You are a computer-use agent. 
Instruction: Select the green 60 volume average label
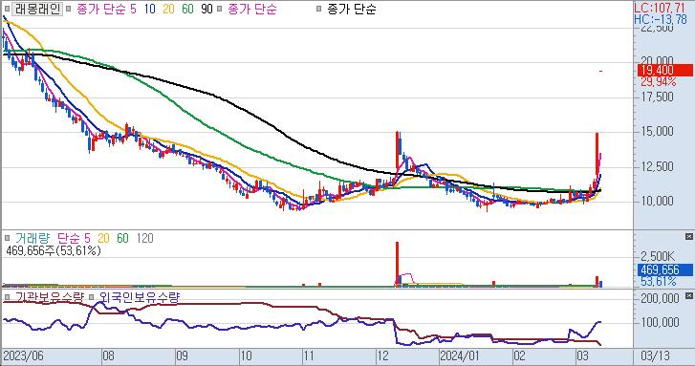(x=122, y=238)
